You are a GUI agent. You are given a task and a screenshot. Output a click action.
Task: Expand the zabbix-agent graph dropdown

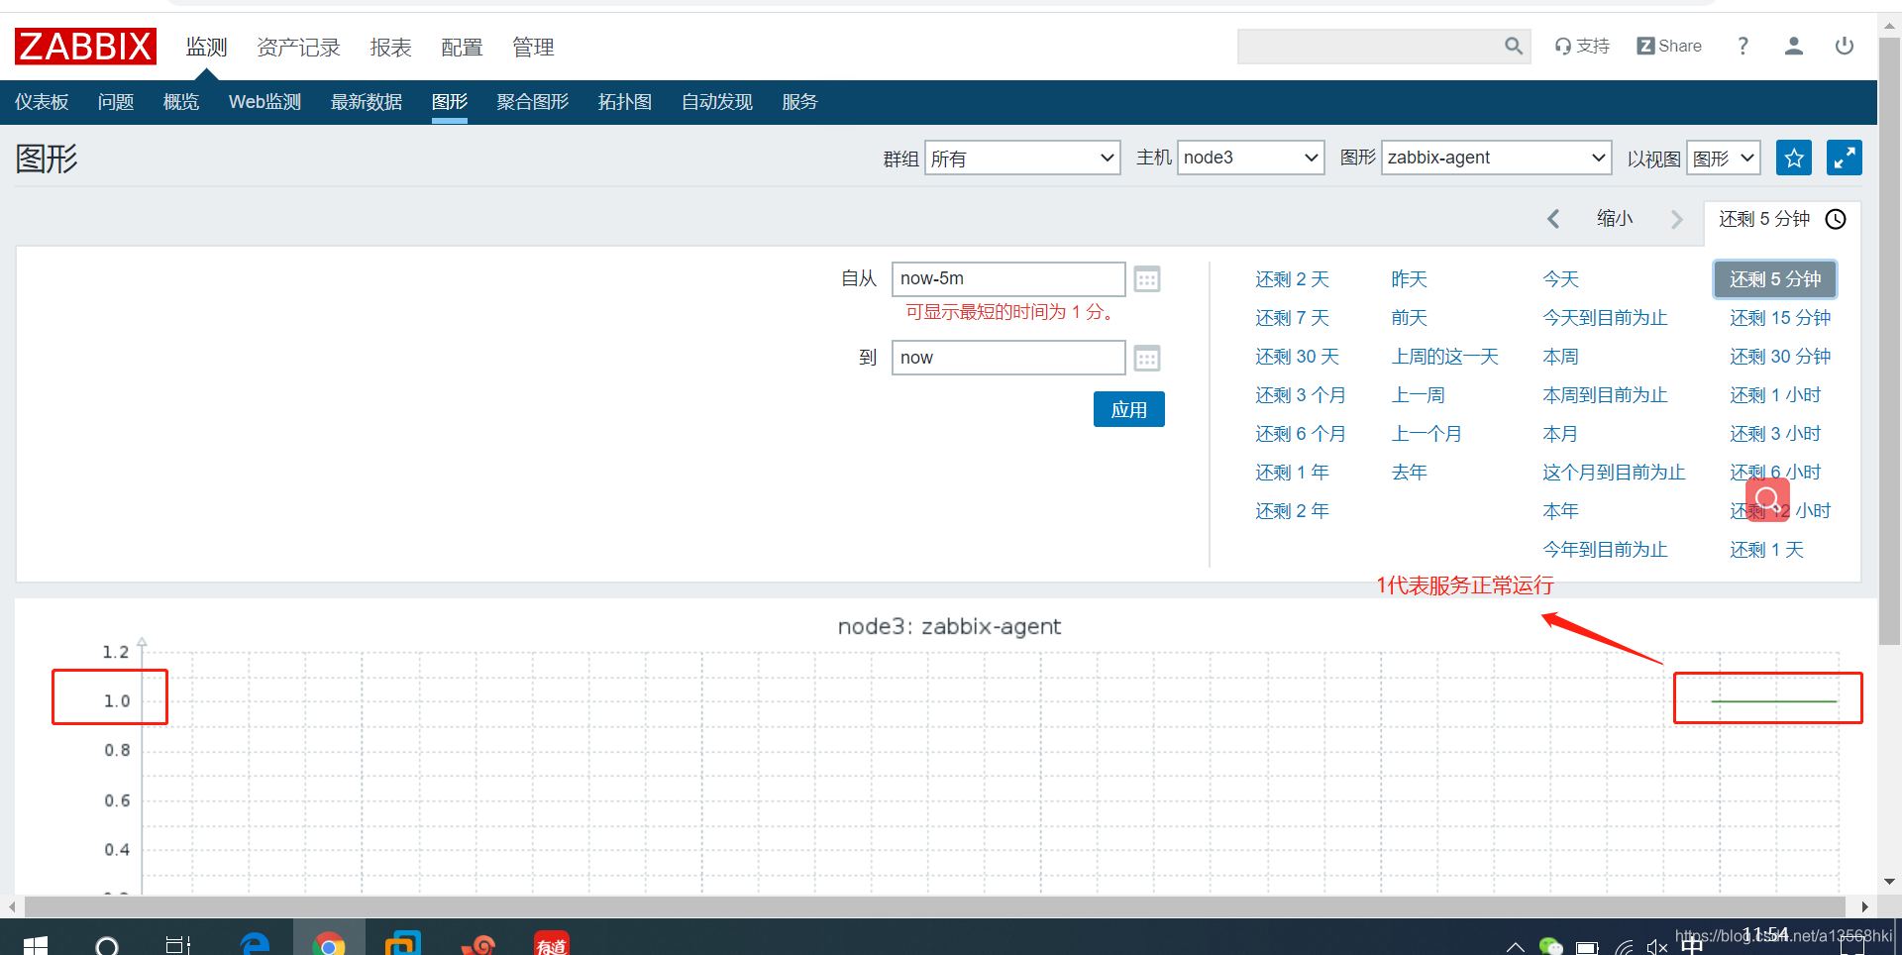1496,158
